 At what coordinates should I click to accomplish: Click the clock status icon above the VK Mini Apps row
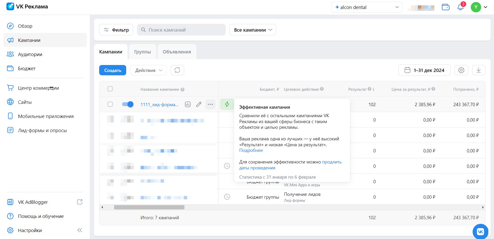tap(227, 166)
